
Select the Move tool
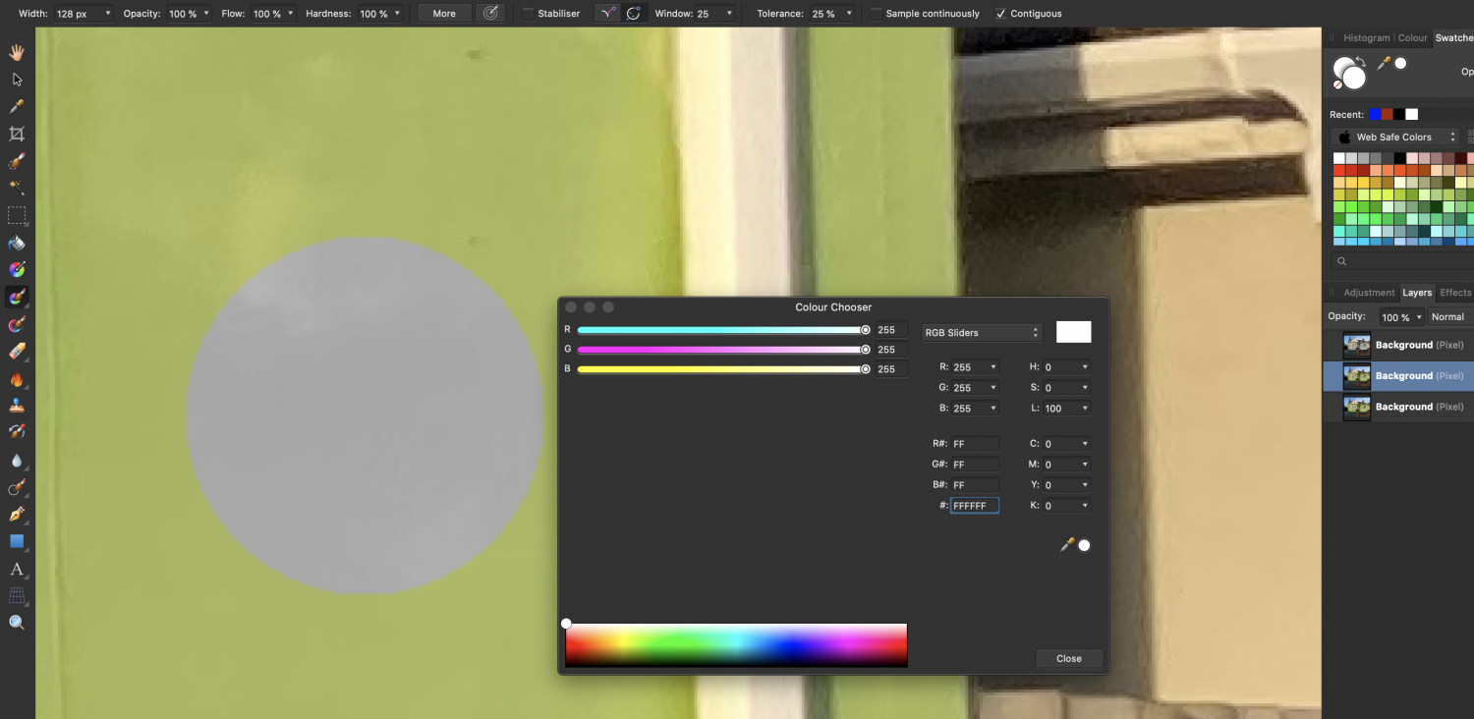click(16, 79)
